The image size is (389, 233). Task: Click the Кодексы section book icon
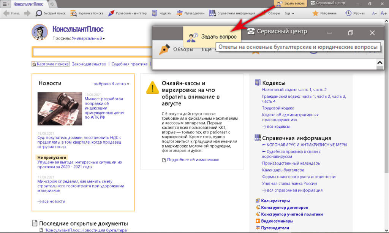(x=258, y=82)
